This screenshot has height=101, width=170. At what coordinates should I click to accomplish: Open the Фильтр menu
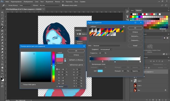point(57,2)
